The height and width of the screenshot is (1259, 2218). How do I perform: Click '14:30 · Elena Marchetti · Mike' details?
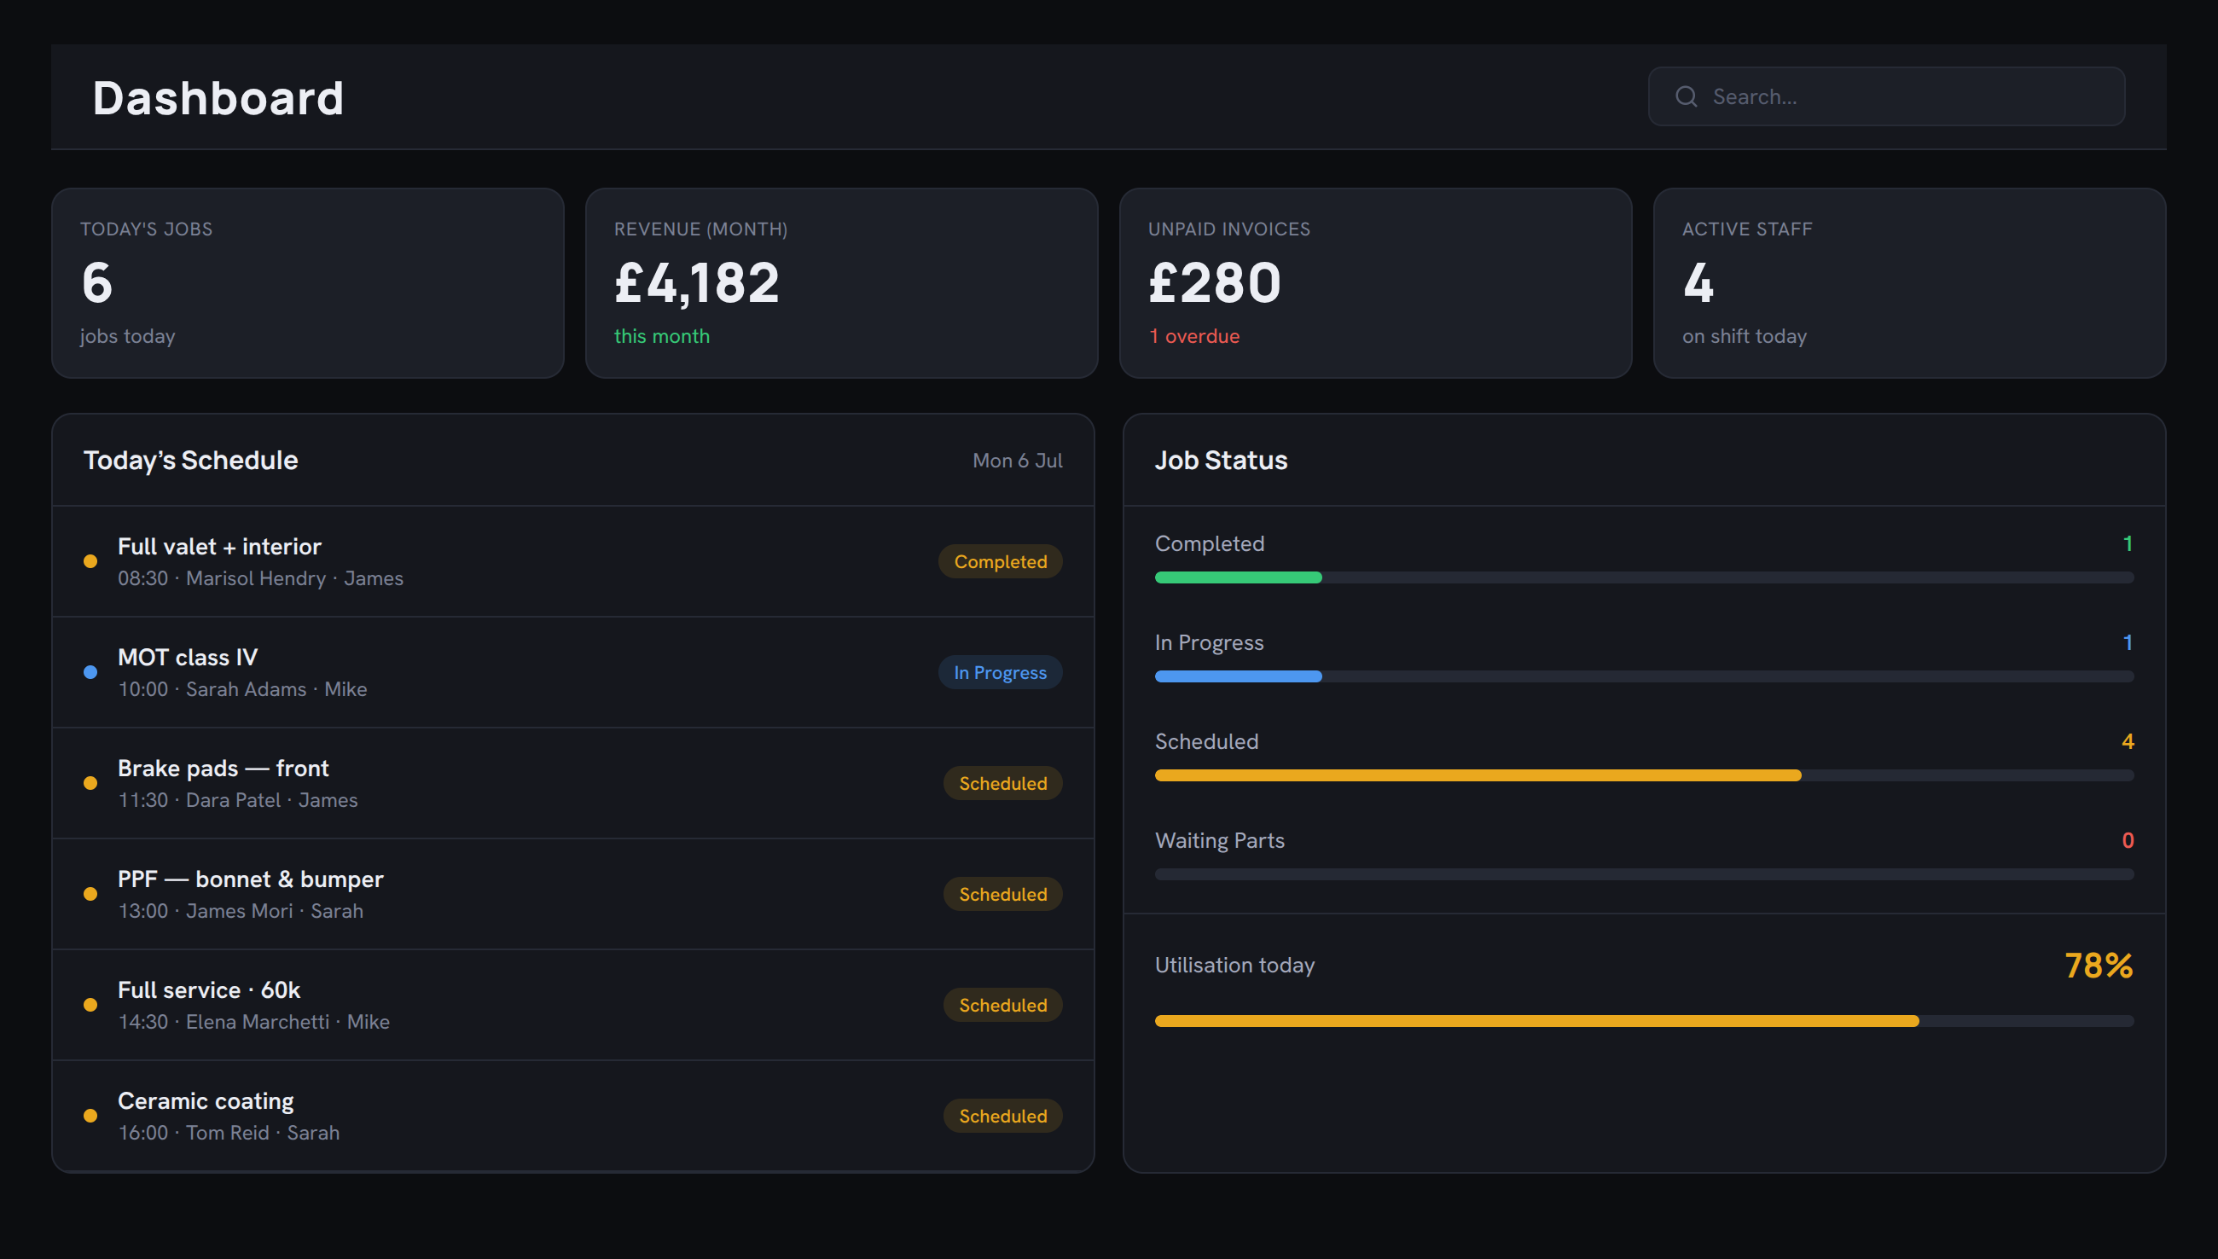(x=253, y=1022)
